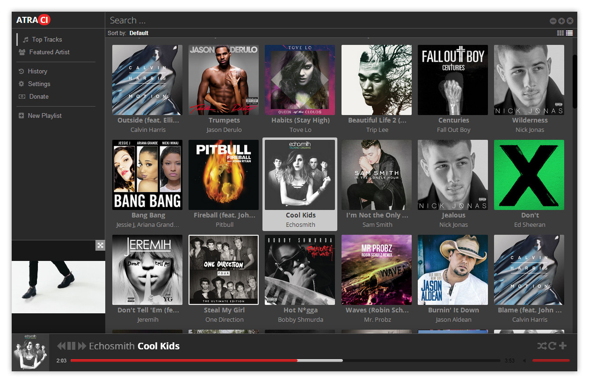Toggle shuffle playback
This screenshot has height=383, width=589.
(x=542, y=346)
